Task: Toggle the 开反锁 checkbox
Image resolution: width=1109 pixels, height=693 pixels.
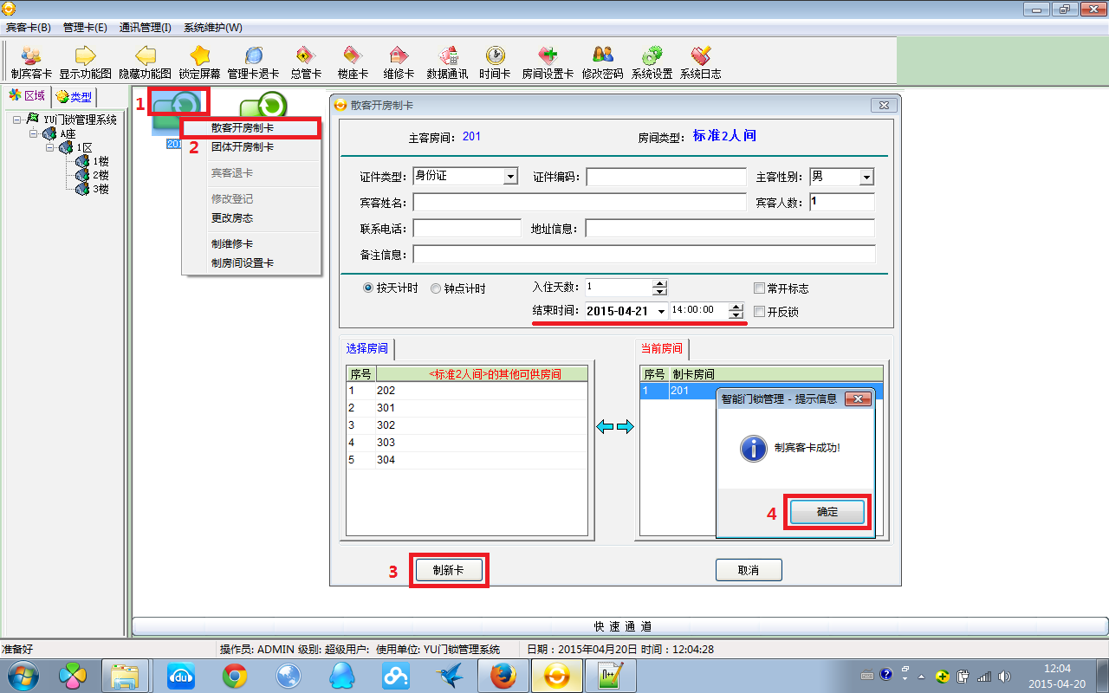Action: (760, 312)
